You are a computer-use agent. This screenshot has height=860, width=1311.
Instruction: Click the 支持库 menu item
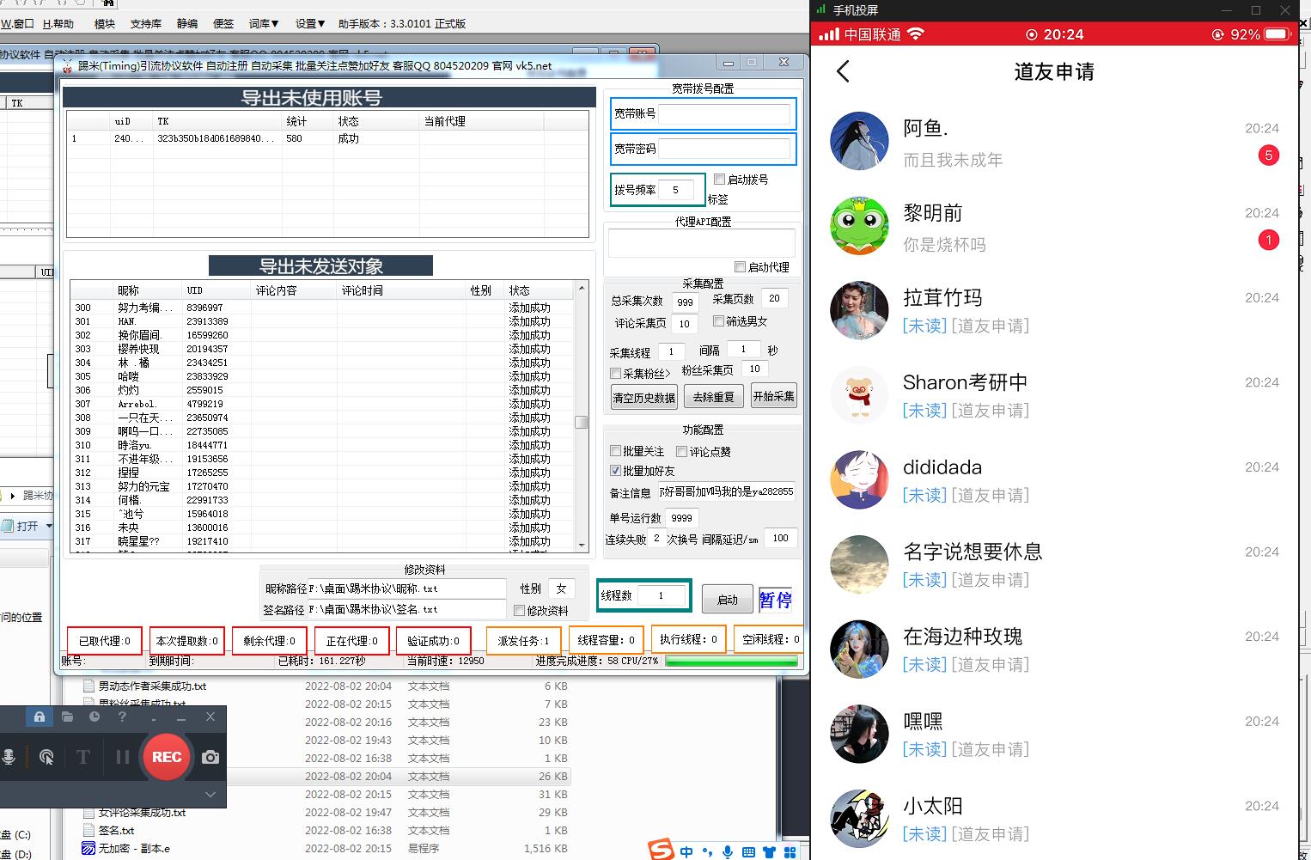point(146,24)
